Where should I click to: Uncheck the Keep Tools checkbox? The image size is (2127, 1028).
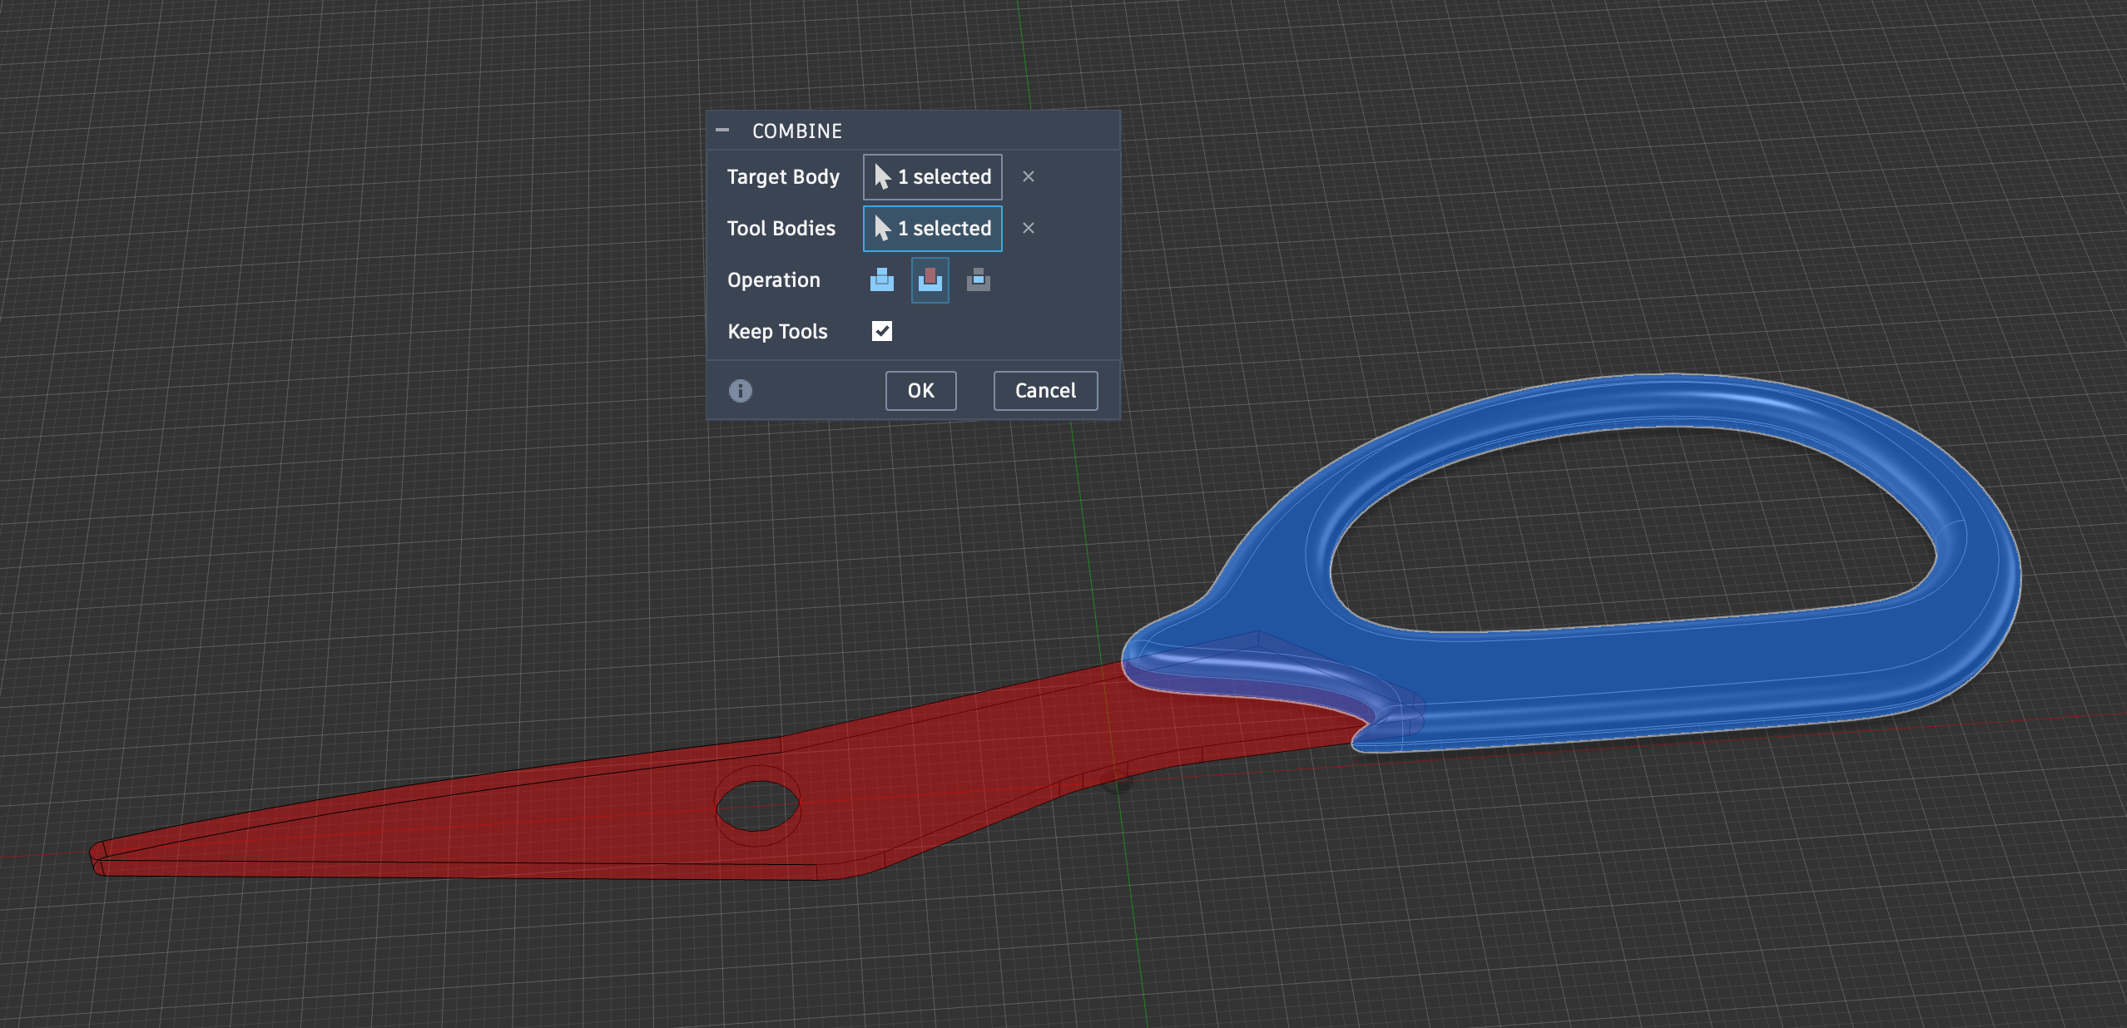pos(881,332)
